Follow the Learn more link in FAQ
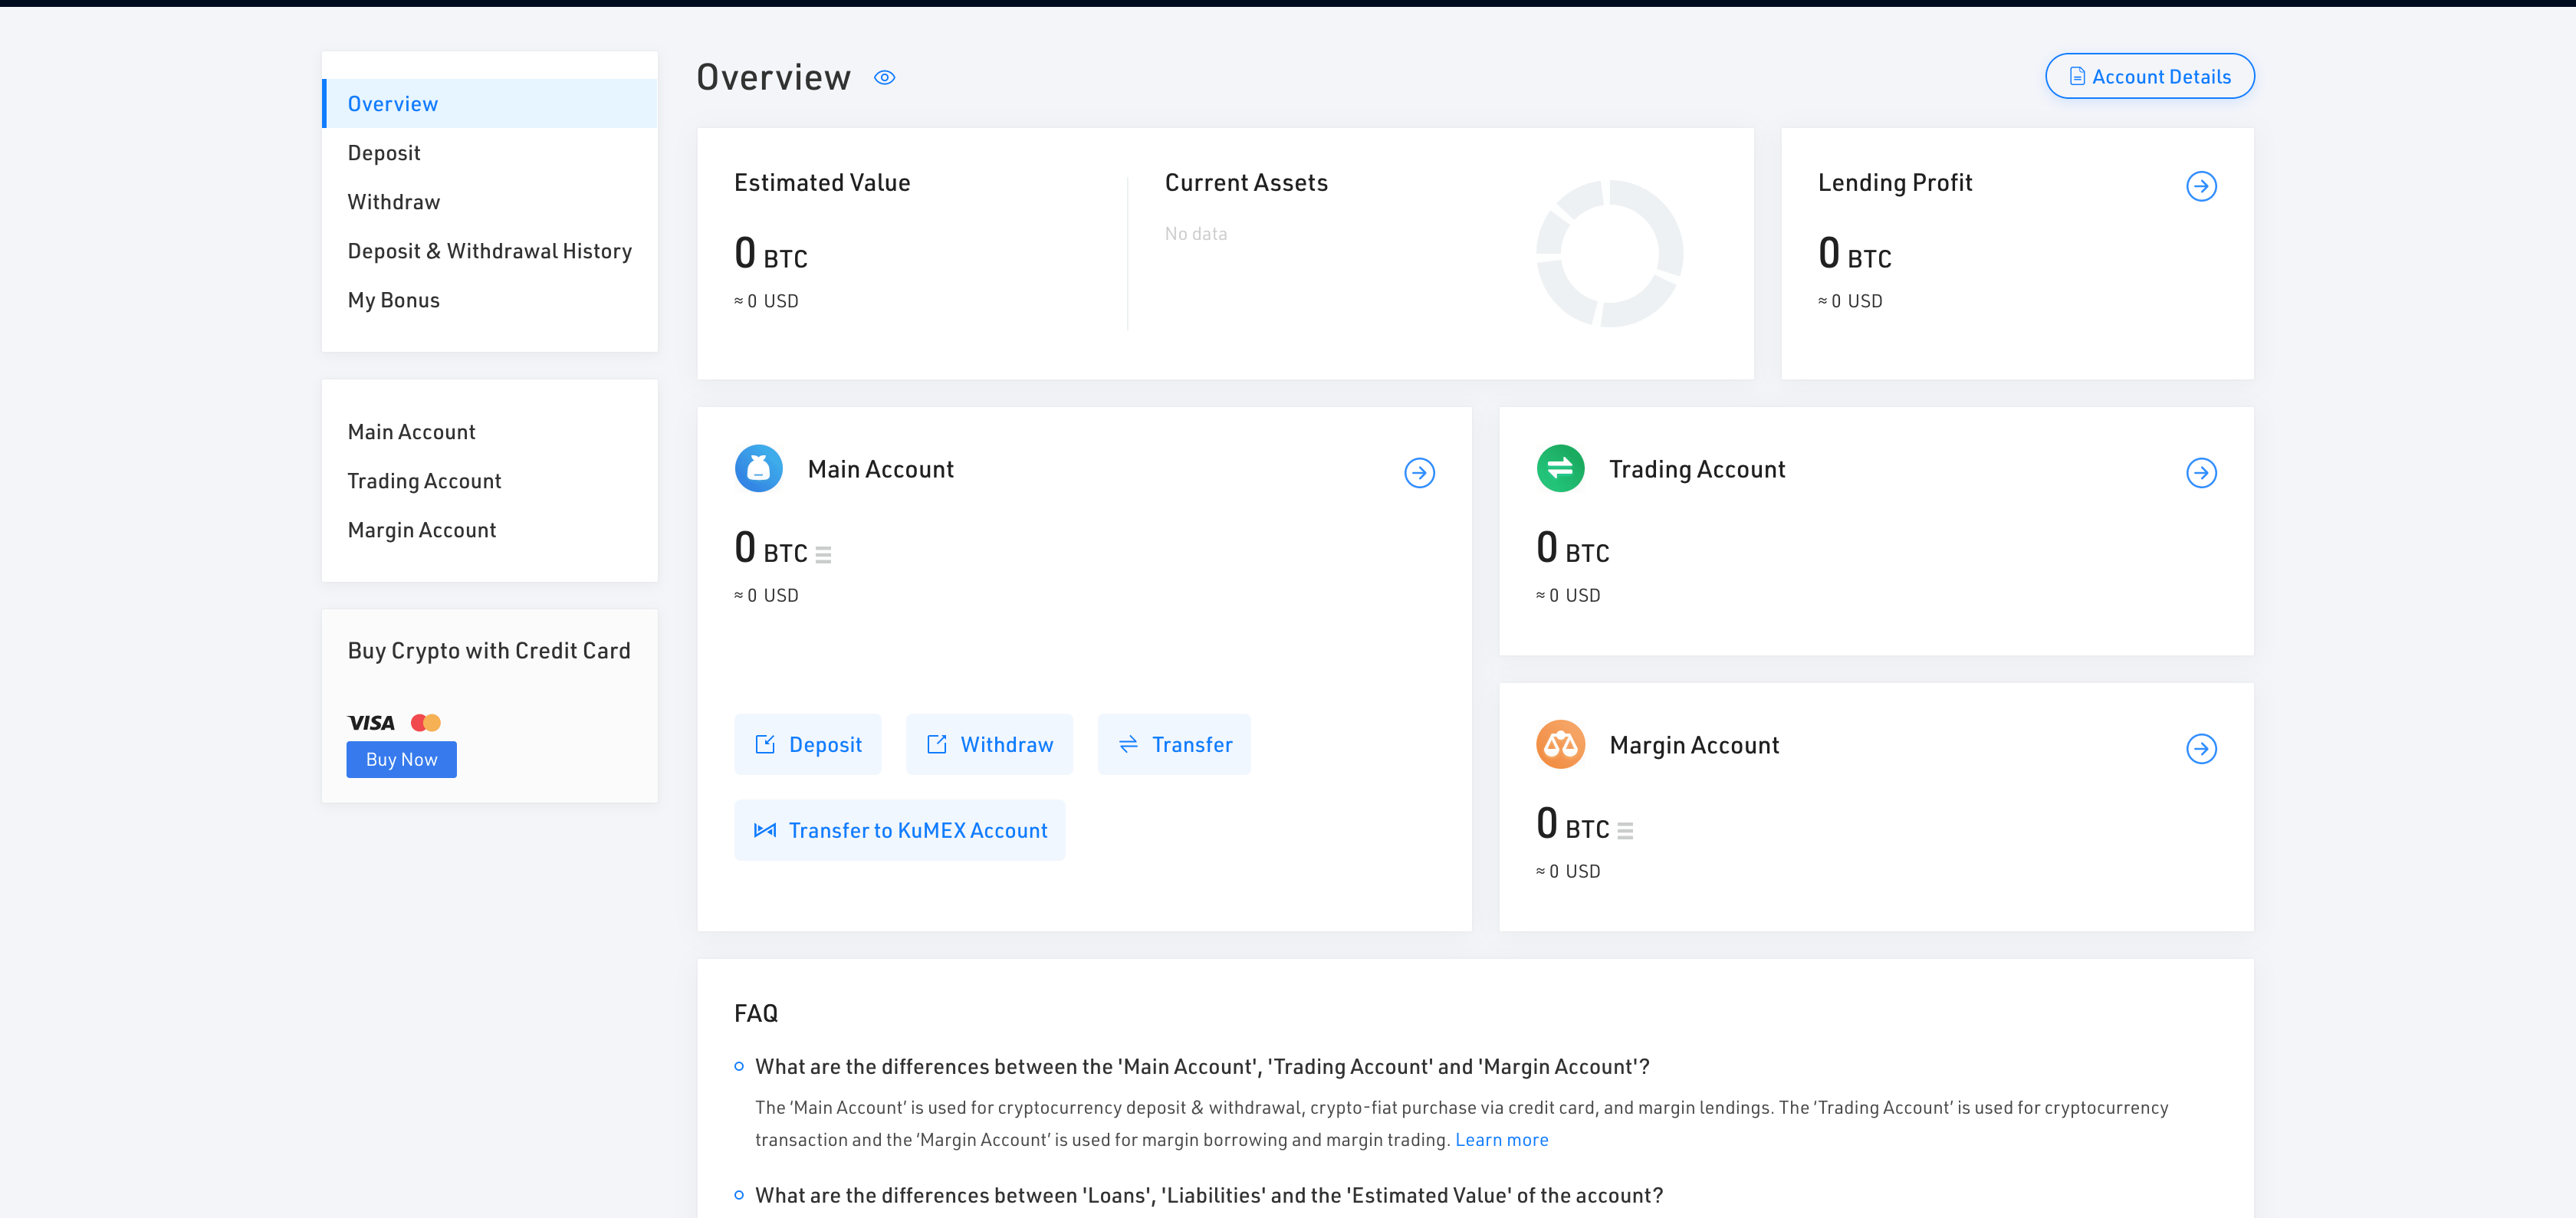The image size is (2576, 1218). click(x=1501, y=1140)
